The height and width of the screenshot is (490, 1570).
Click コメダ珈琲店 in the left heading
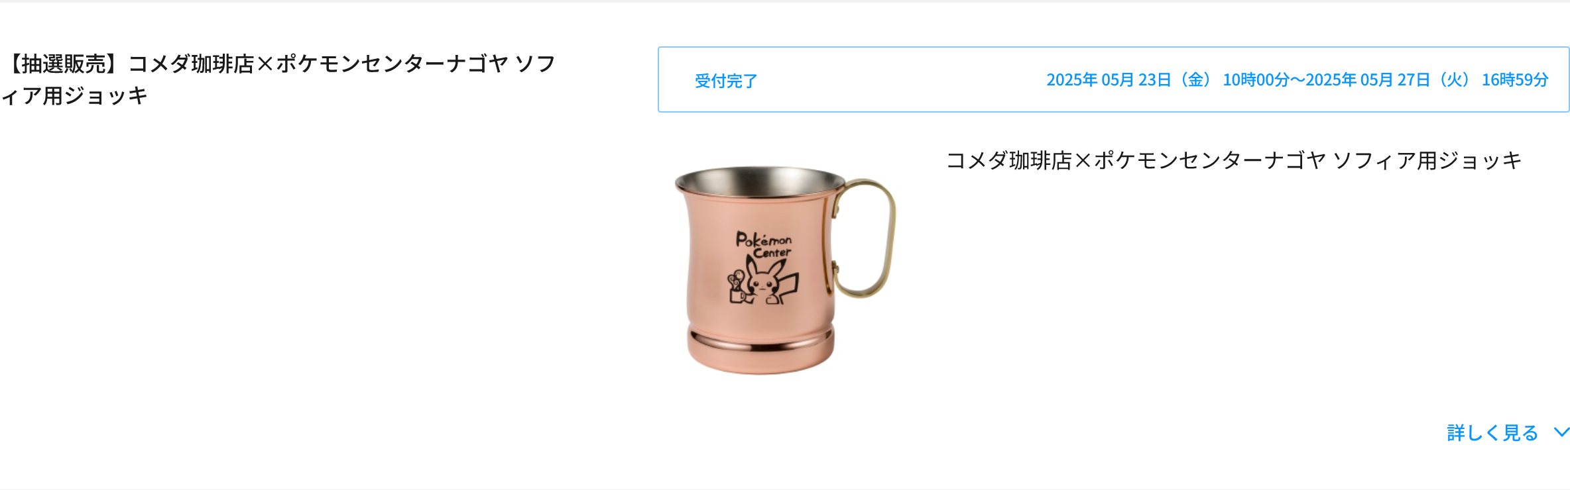click(192, 64)
